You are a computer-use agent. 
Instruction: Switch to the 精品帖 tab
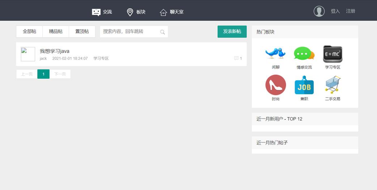56,31
